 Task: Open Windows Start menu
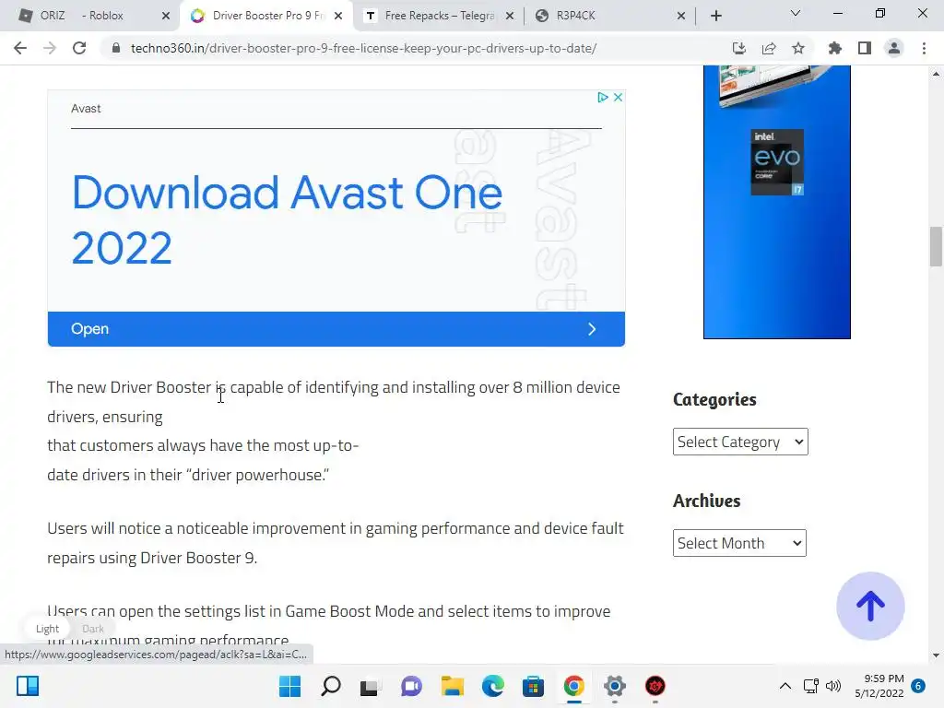pos(290,686)
